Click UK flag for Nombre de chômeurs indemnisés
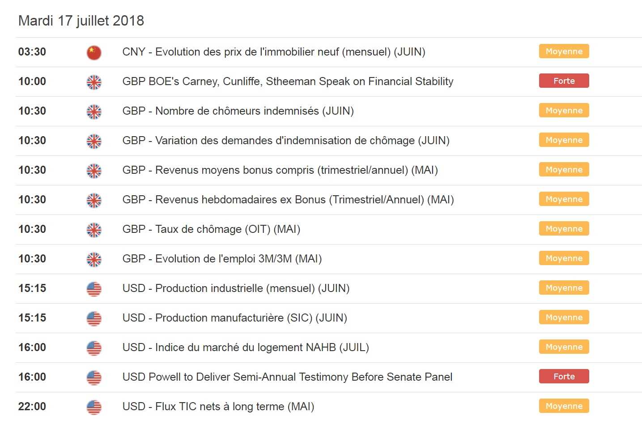This screenshot has width=642, height=425. tap(94, 112)
